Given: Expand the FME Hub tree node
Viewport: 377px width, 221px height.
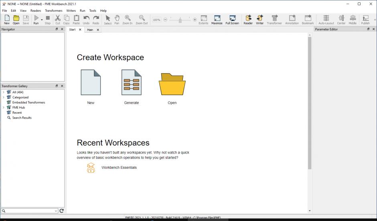Looking at the screenshot, I should [3, 108].
